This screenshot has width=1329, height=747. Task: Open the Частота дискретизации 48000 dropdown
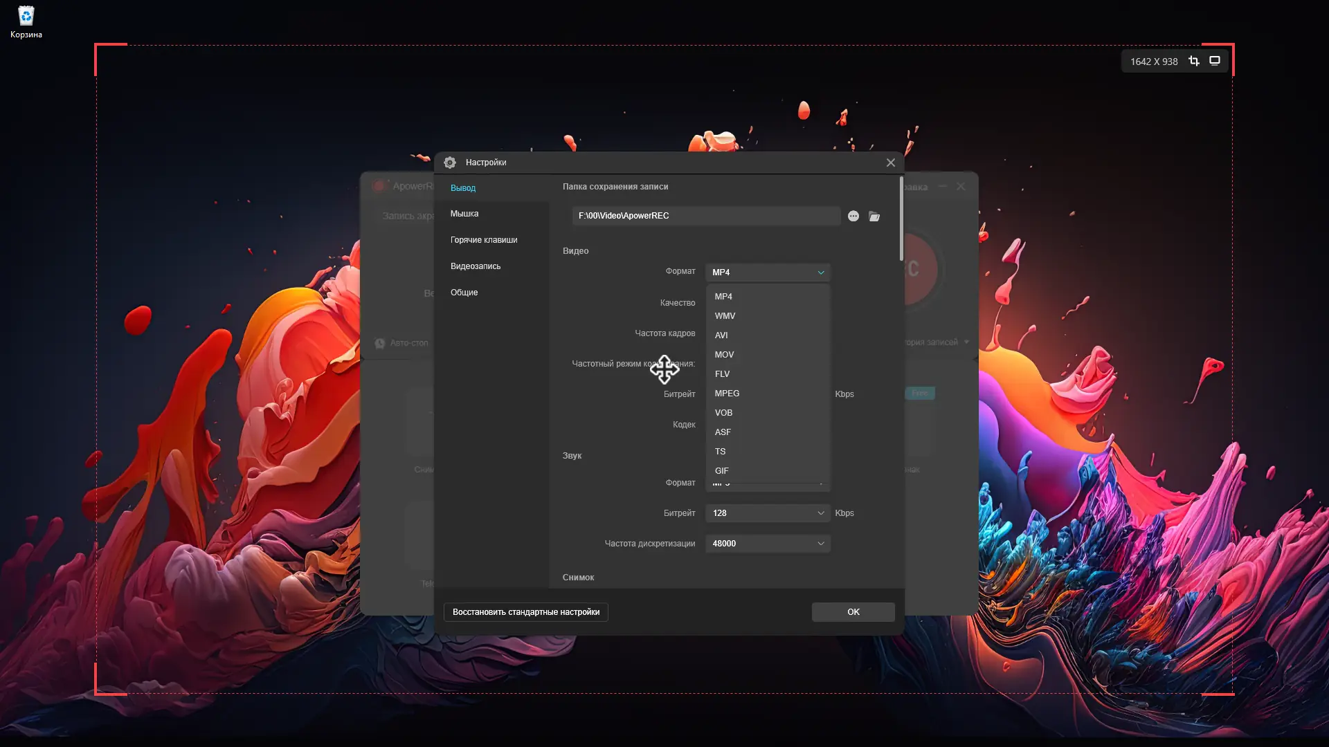tap(768, 544)
